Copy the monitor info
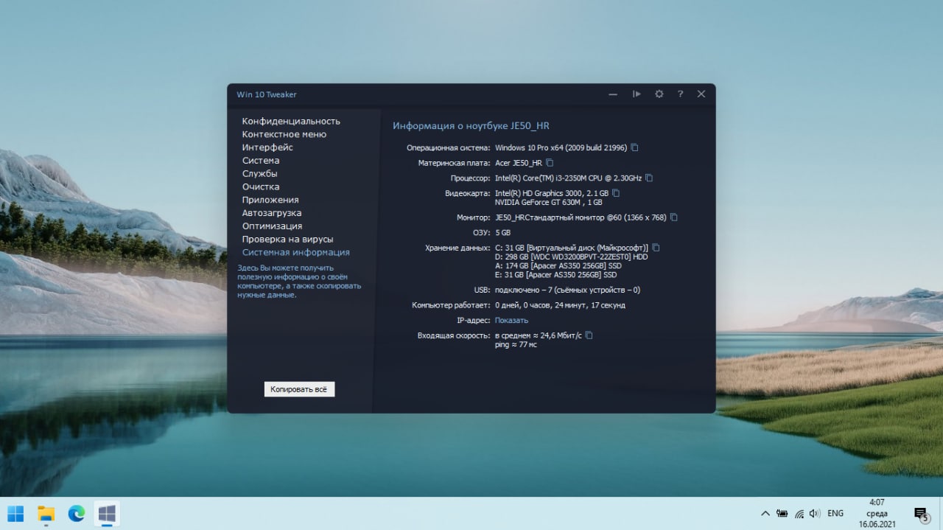Image resolution: width=943 pixels, height=530 pixels. pyautogui.click(x=673, y=217)
